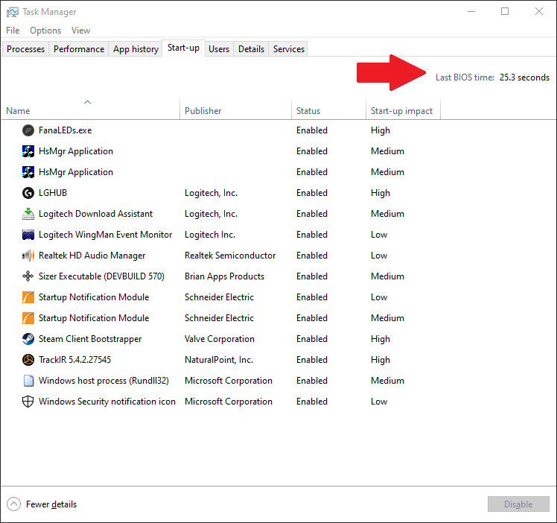Switch to the App history tab
This screenshot has height=523, width=557.
(x=136, y=49)
